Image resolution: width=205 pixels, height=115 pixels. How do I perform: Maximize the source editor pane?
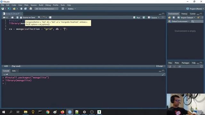click(163, 14)
